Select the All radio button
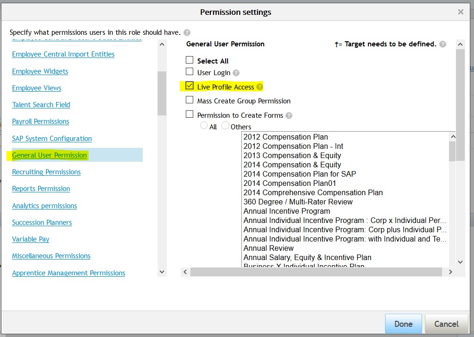The image size is (474, 337). click(x=204, y=125)
